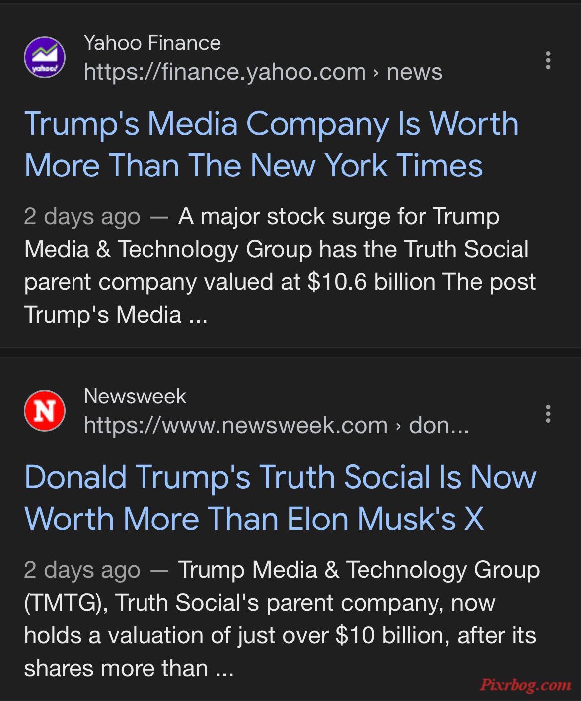
Task: Click '2 days ago' on Yahoo Finance result
Action: click(82, 217)
